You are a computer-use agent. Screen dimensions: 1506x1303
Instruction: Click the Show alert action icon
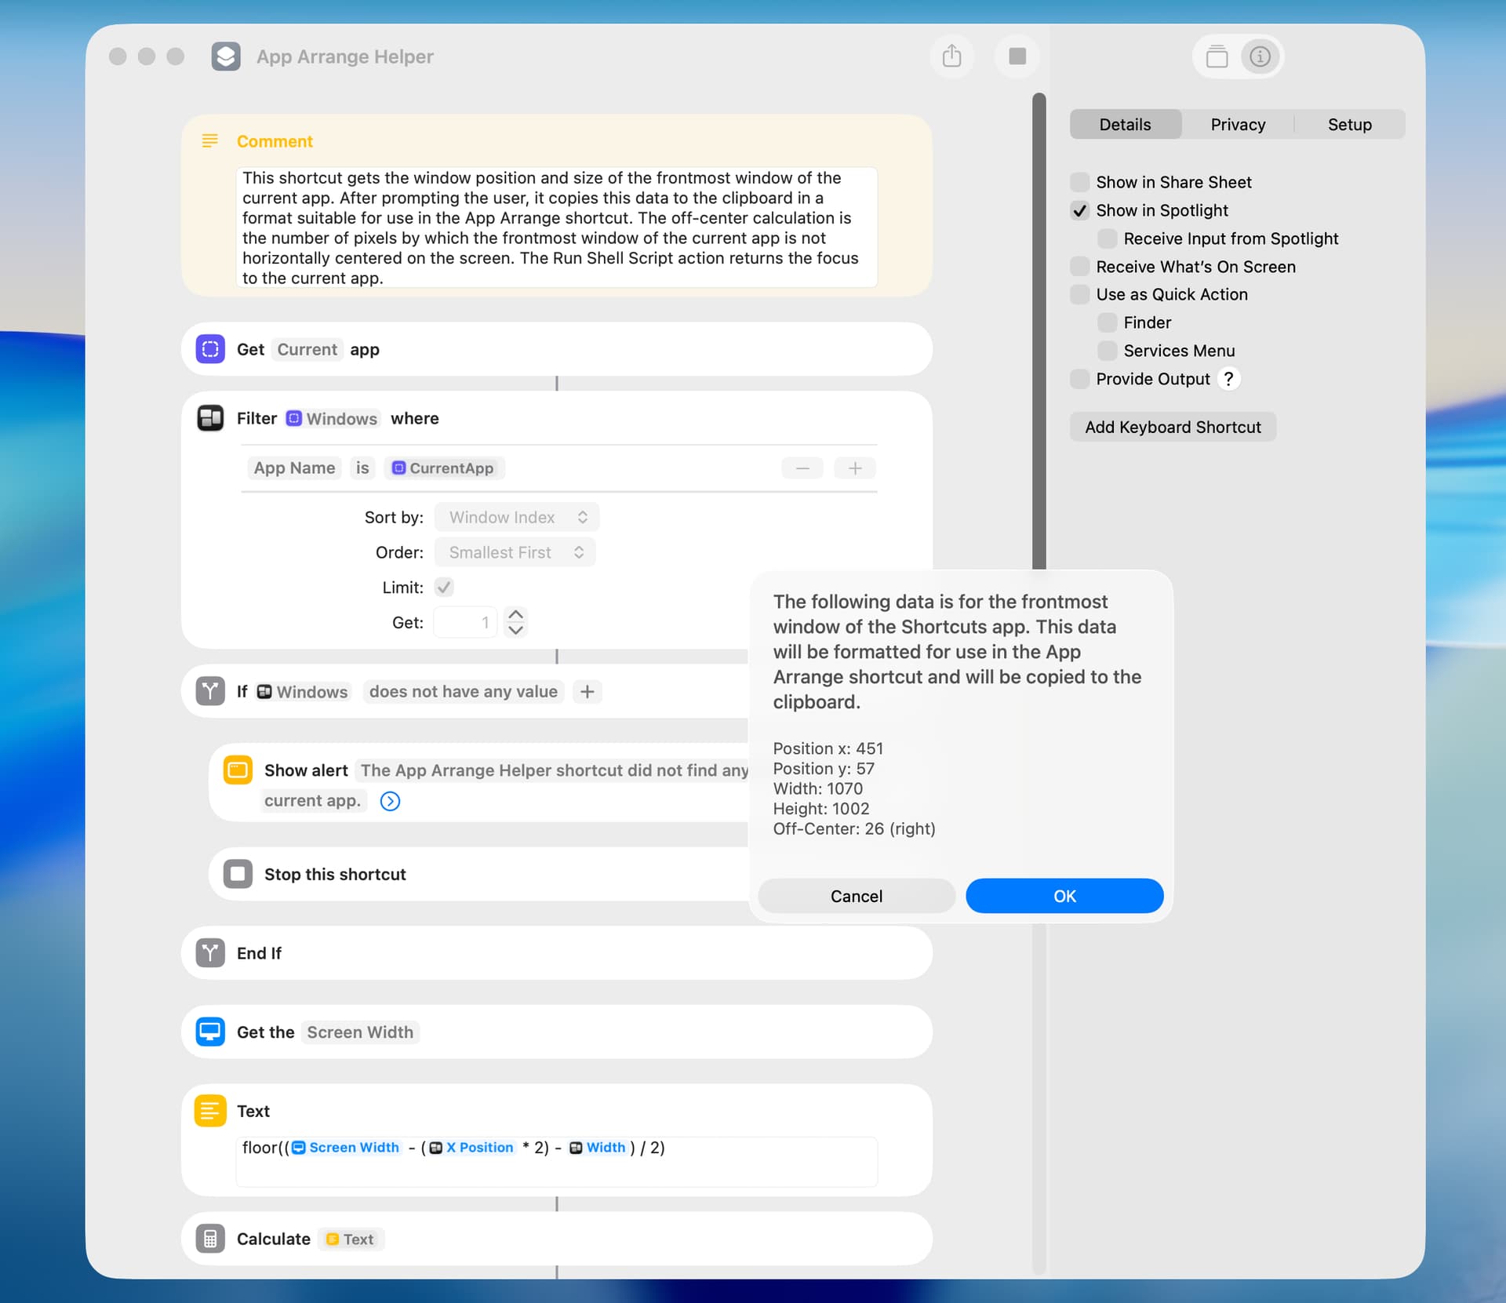(x=238, y=770)
